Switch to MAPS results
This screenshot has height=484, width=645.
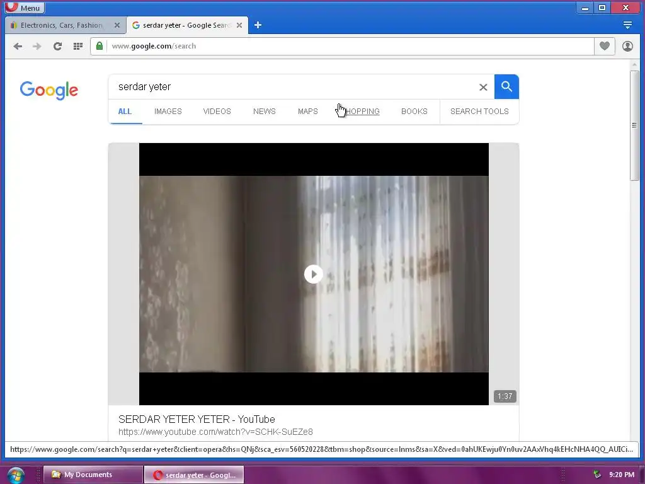[307, 112]
